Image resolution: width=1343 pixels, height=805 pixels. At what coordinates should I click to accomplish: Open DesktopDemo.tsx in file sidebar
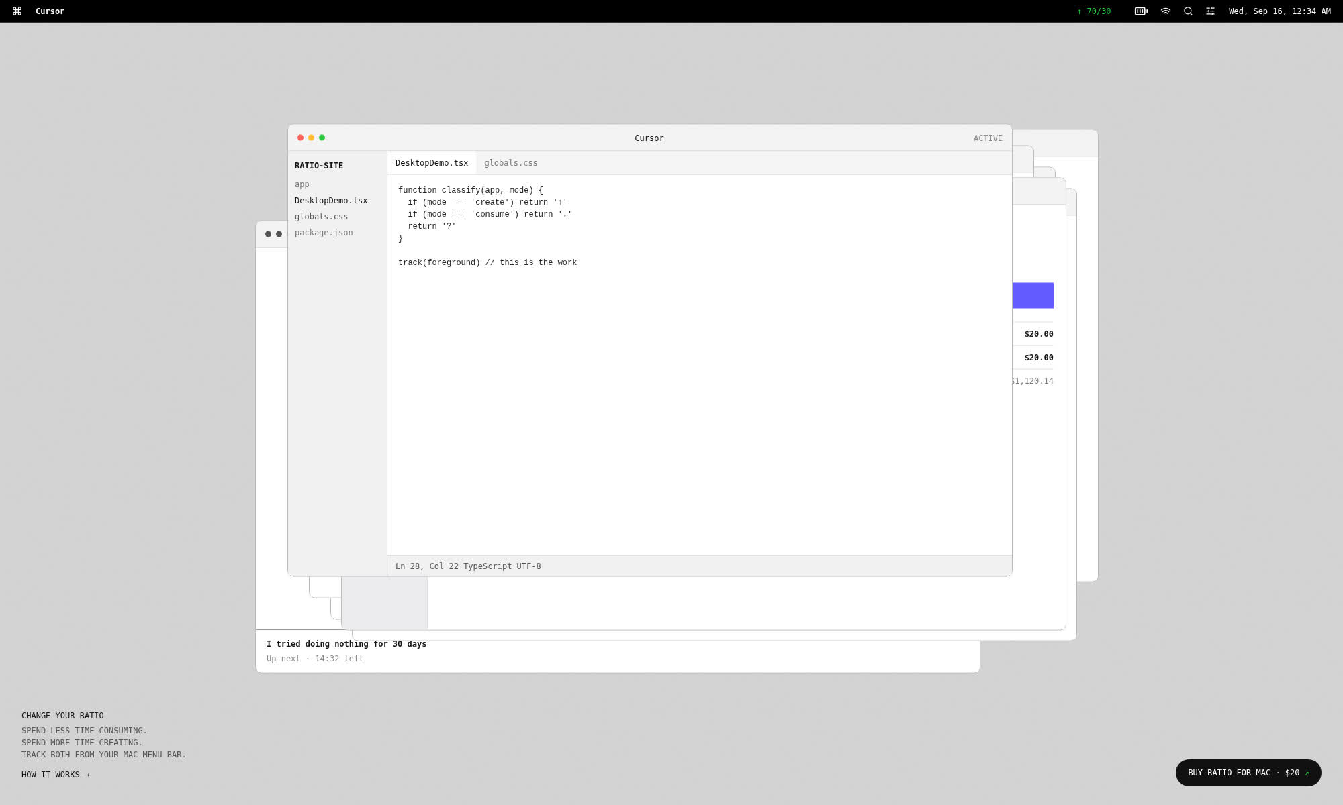(331, 201)
